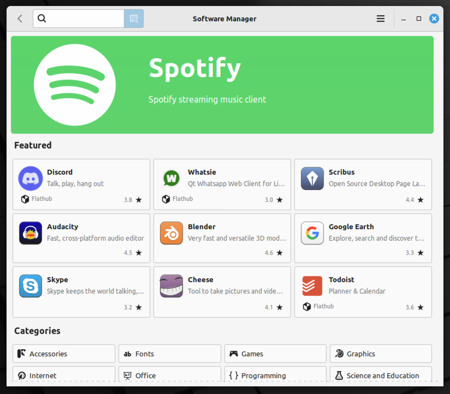Open the Google Earth G icon
Screen dimensions: 450x394
[312, 233]
